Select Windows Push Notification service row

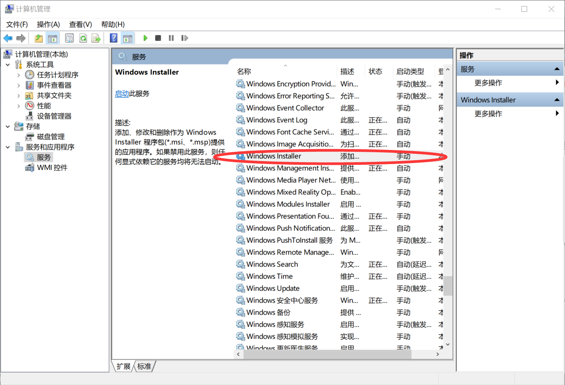[339, 228]
